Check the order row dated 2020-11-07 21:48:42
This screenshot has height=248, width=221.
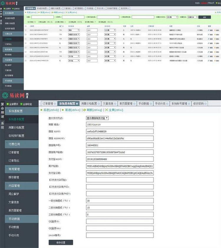26,60
